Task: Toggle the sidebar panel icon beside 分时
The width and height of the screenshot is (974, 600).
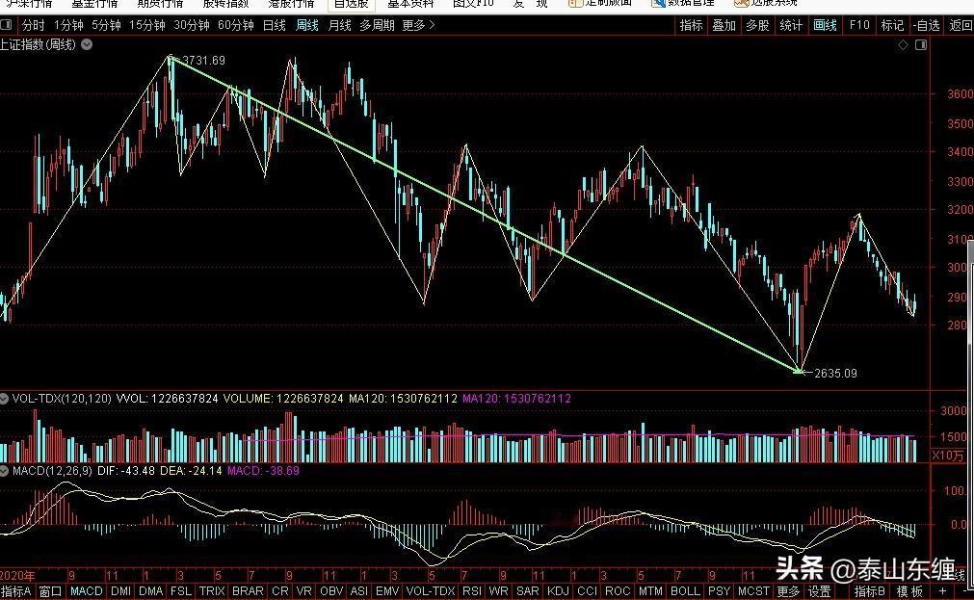Action: [6, 25]
